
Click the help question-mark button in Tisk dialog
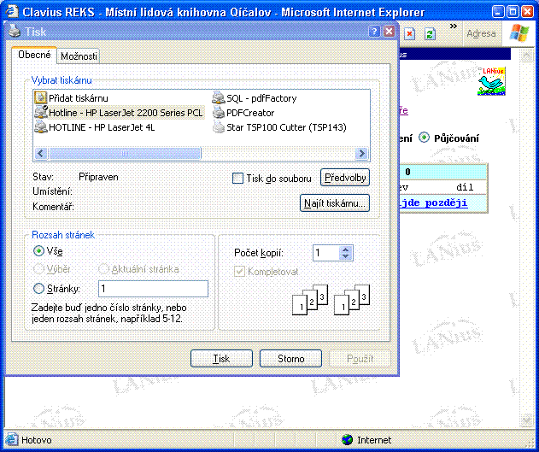click(x=374, y=32)
